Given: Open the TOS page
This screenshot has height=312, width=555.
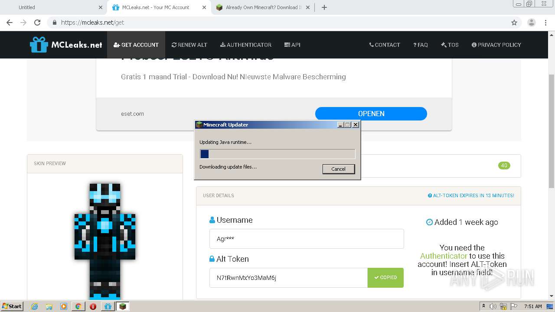Looking at the screenshot, I should [450, 45].
